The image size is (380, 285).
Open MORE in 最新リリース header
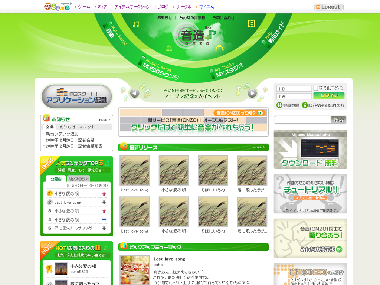point(259,147)
